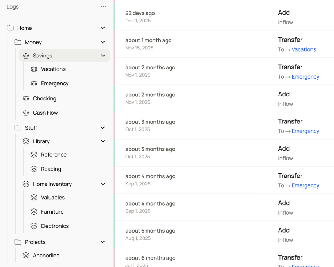Screen dimensions: 334x267
Task: Collapse the Projects folder chevron
Action: tap(103, 242)
